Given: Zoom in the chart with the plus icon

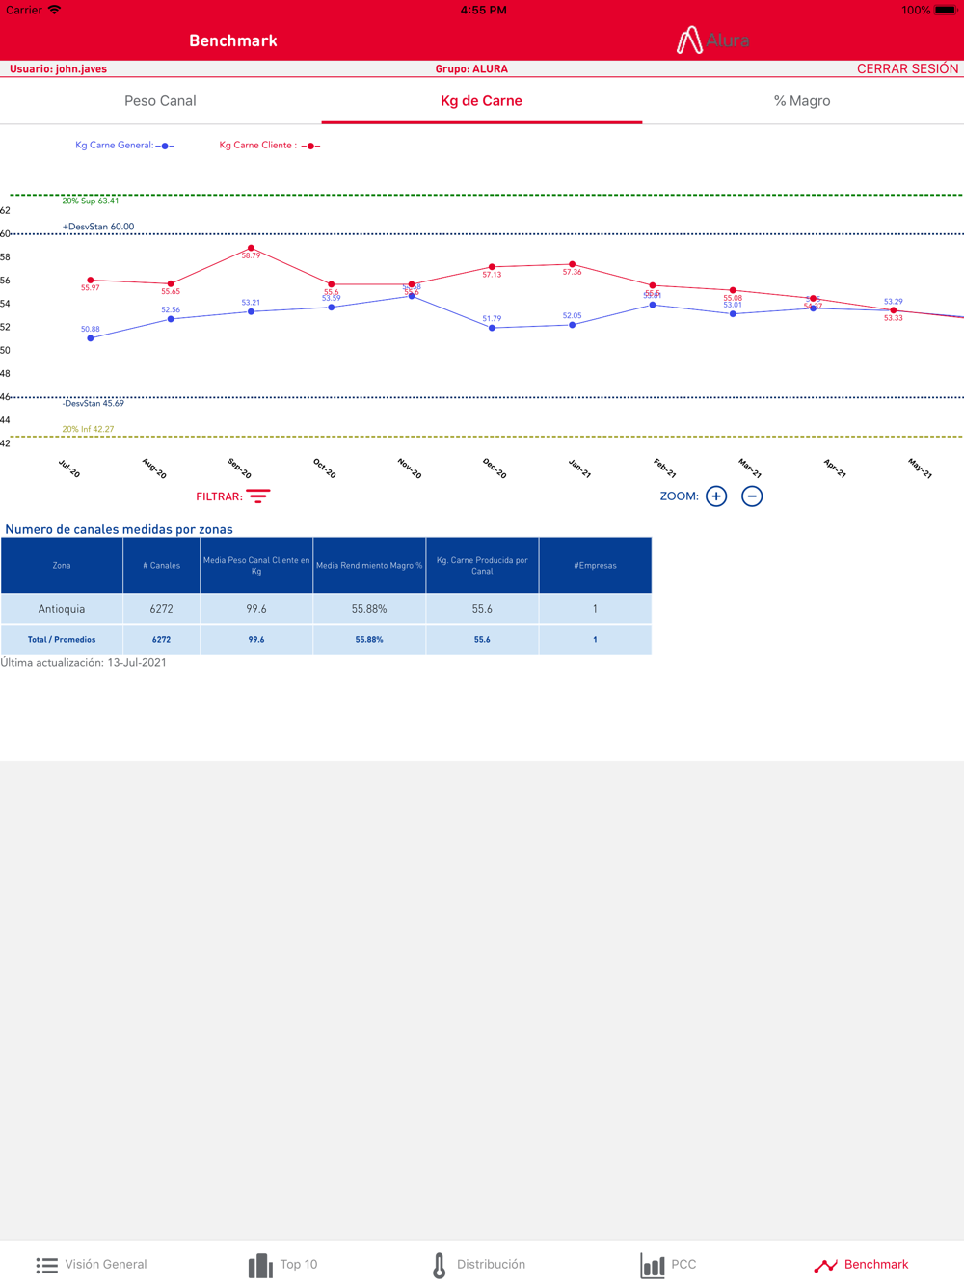Looking at the screenshot, I should 716,496.
